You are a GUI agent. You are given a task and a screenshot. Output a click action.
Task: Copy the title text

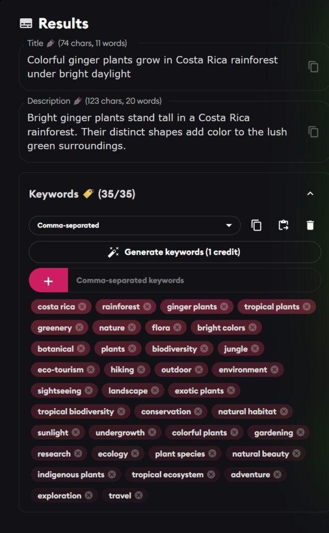tap(313, 67)
